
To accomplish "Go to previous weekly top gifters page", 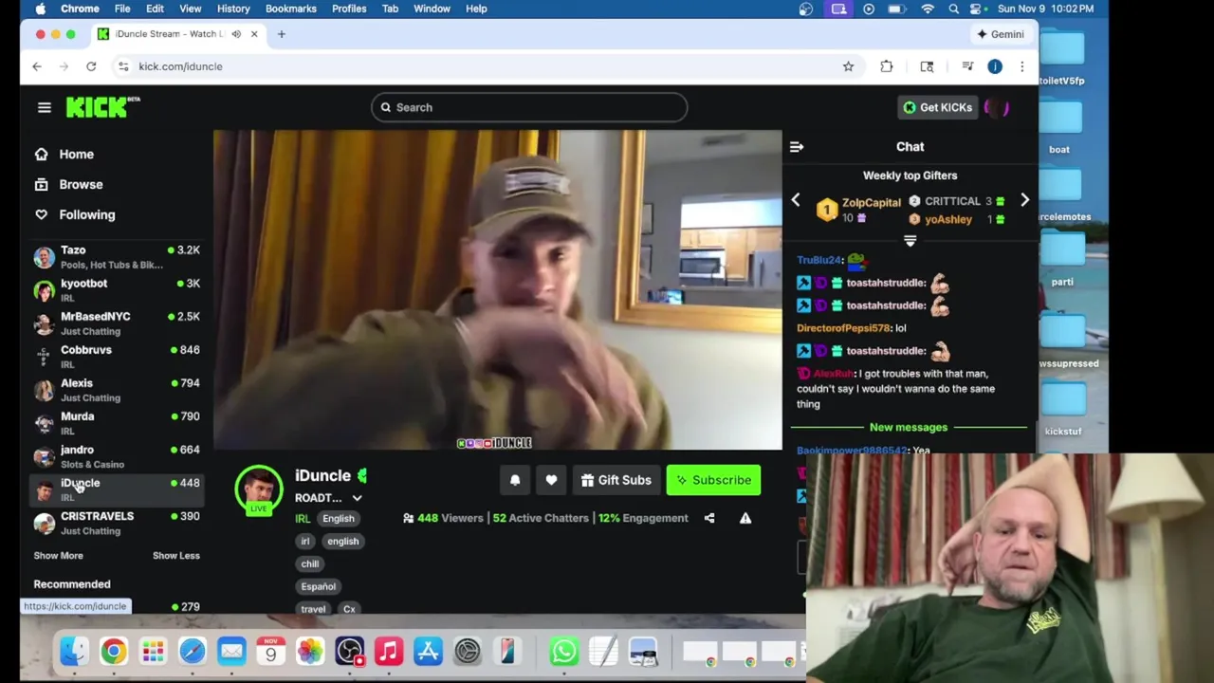I will click(x=796, y=200).
